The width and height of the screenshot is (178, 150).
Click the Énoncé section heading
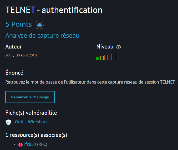14,72
